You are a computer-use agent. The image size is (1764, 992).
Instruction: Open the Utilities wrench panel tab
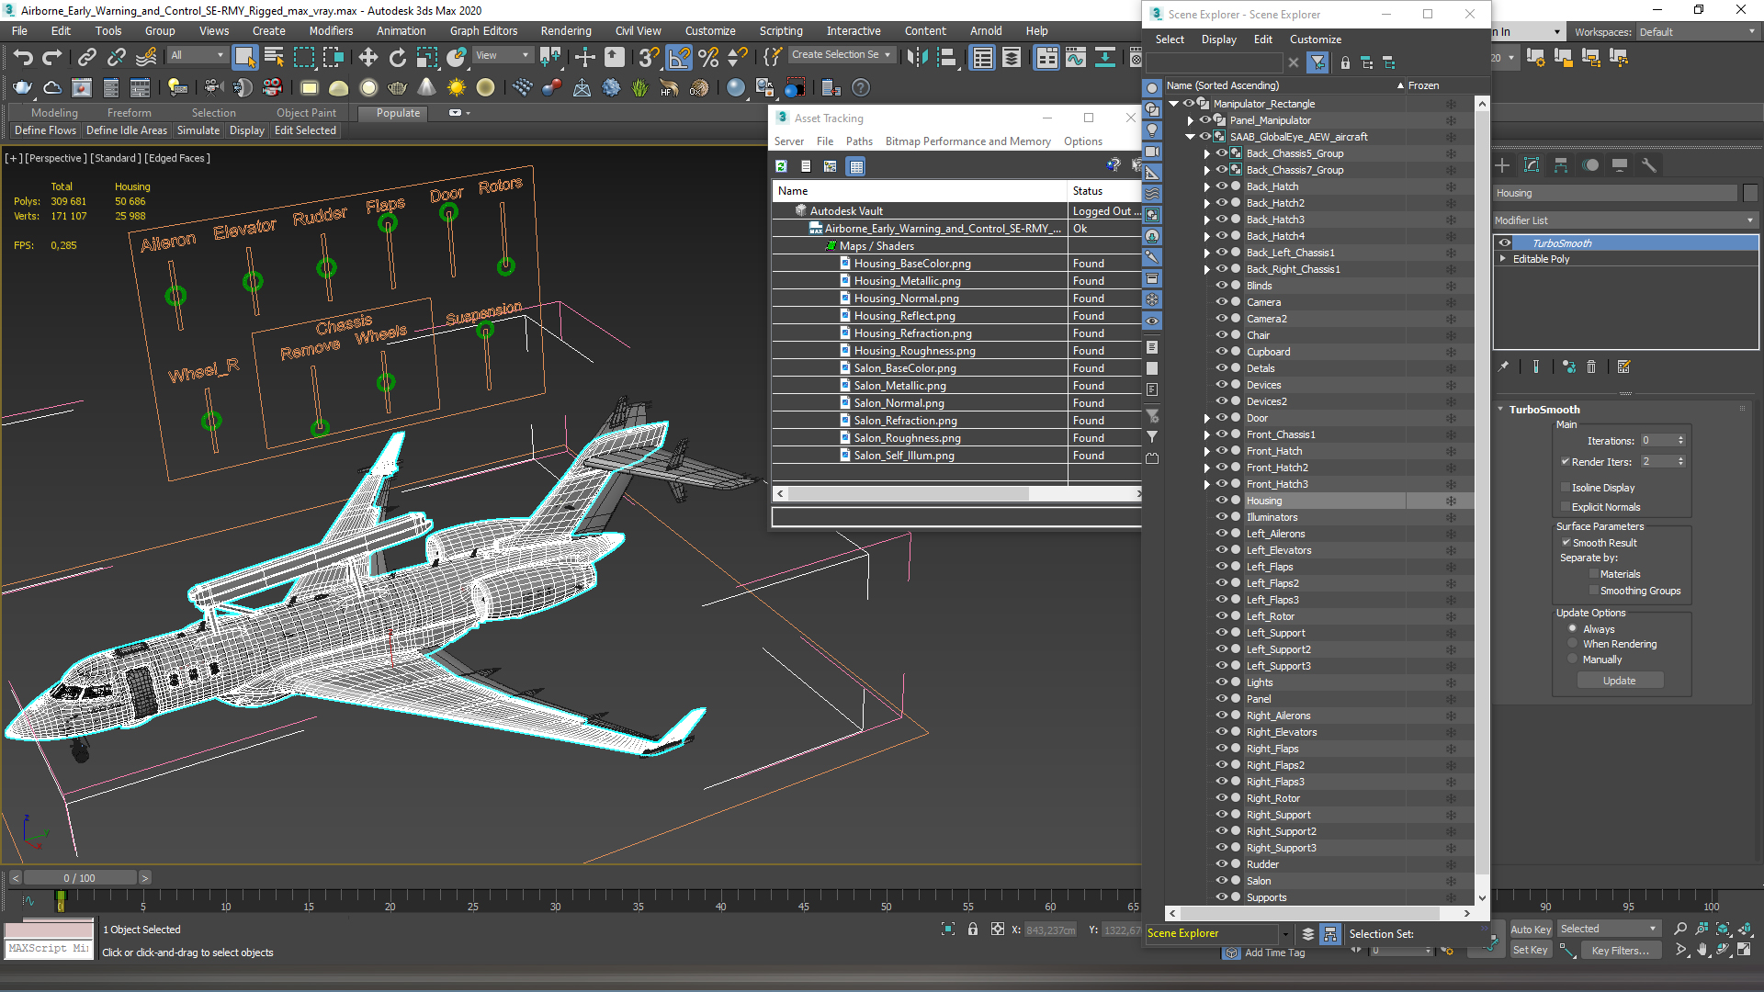[x=1649, y=165]
